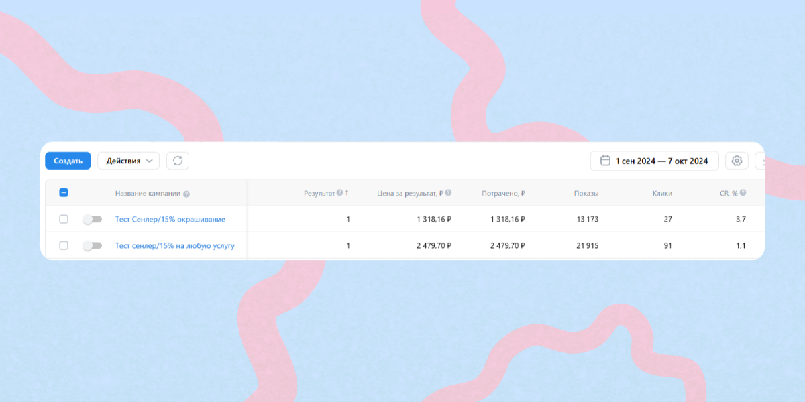Open campaign Тест Сенлер/15% окрашивание

pyautogui.click(x=170, y=219)
